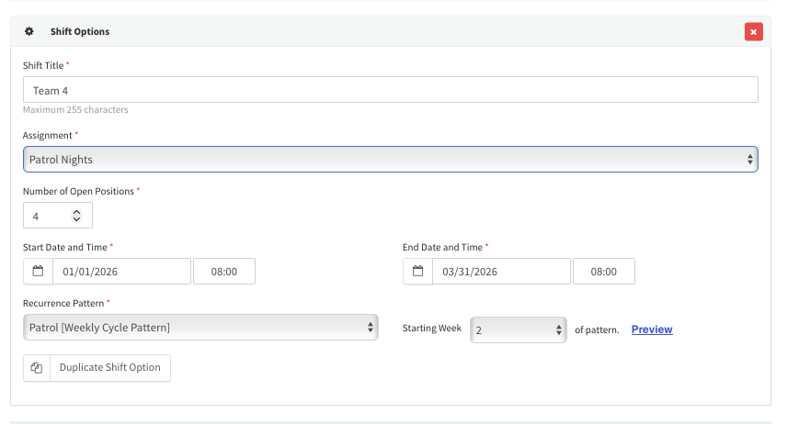Click the 'Recurrence Pattern' label
This screenshot has width=787, height=424.
point(63,303)
